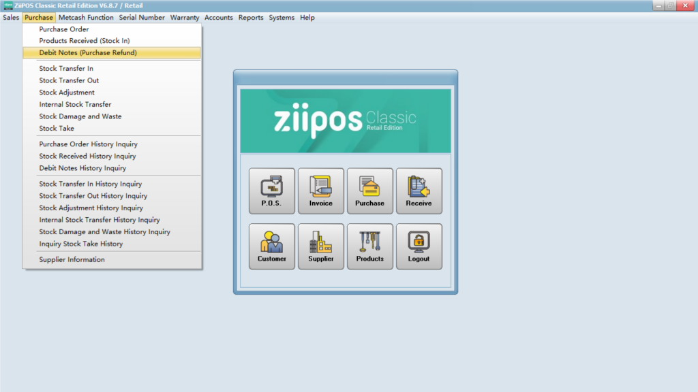
Task: Click the Logout padlock icon
Action: pyautogui.click(x=419, y=246)
